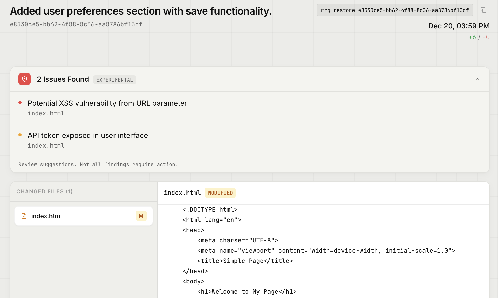Viewport: 498px width, 298px height.
Task: Open the API token exposed issue
Action: point(88,135)
